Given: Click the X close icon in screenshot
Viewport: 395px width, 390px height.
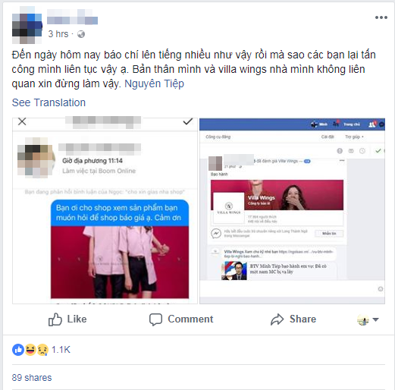Looking at the screenshot, I should pyautogui.click(x=22, y=121).
